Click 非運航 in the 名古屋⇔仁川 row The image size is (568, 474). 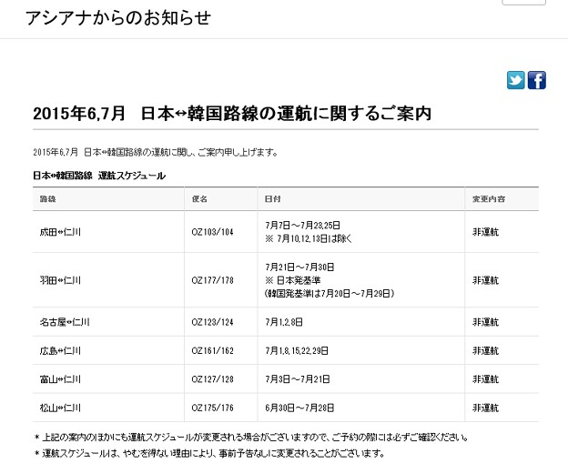tap(485, 322)
